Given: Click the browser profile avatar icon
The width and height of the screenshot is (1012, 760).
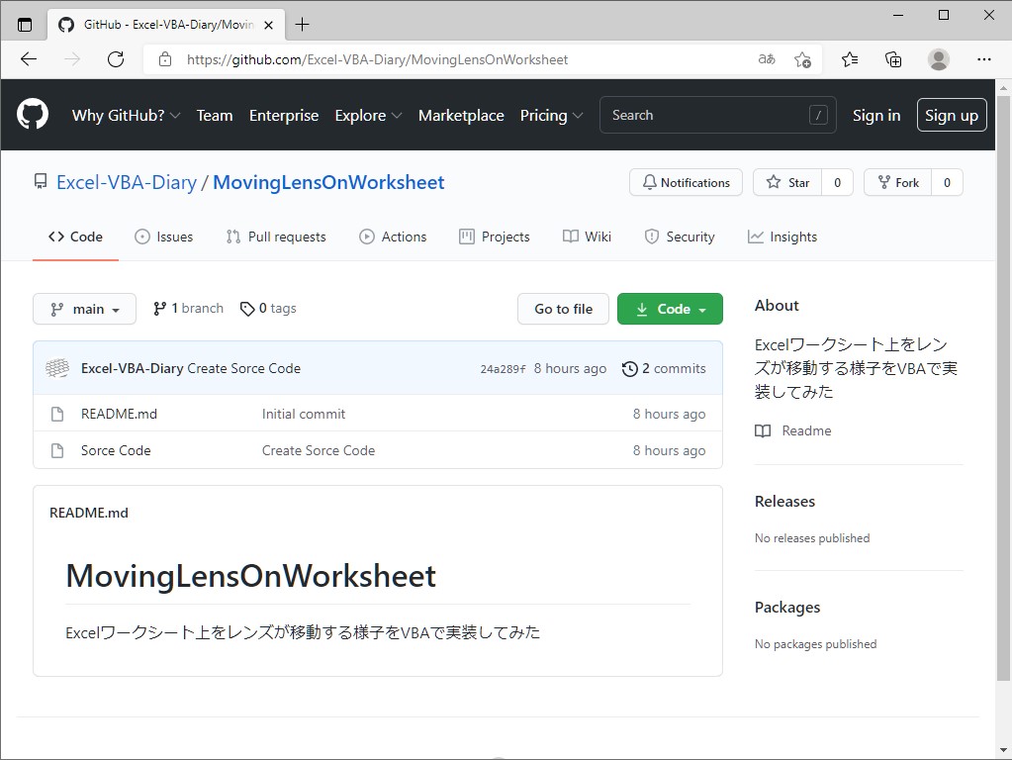Looking at the screenshot, I should (x=938, y=59).
